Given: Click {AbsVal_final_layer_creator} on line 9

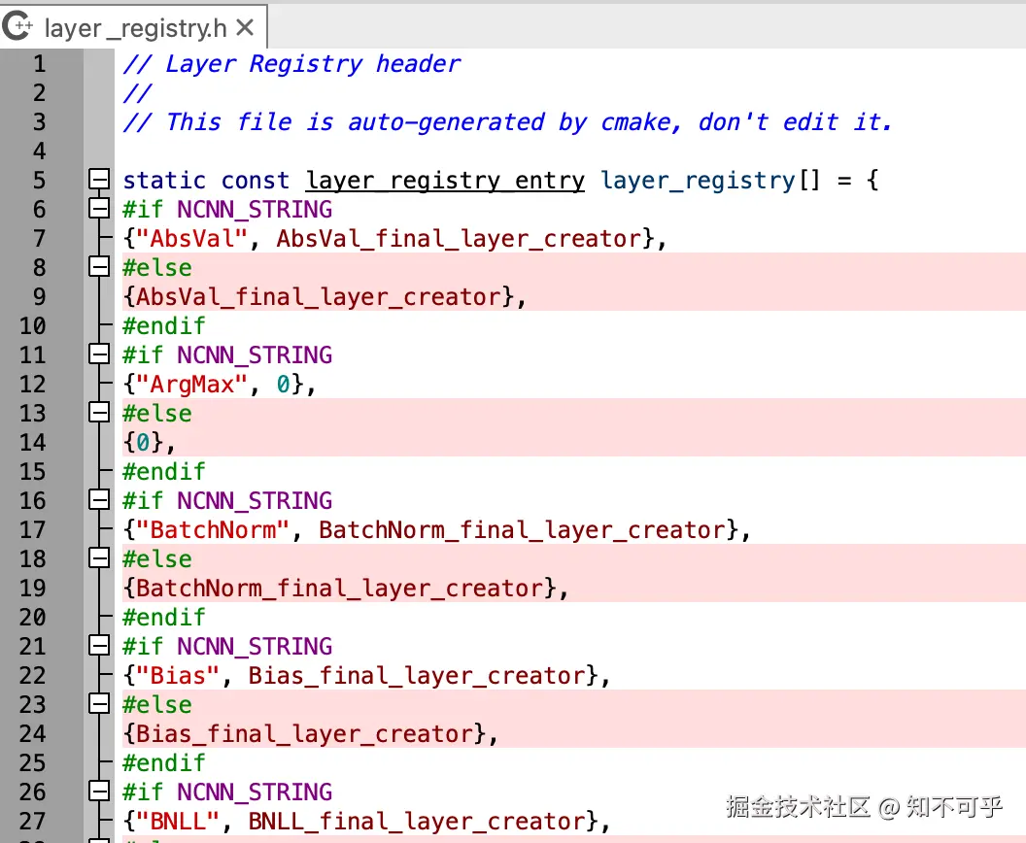Looking at the screenshot, I should [320, 297].
